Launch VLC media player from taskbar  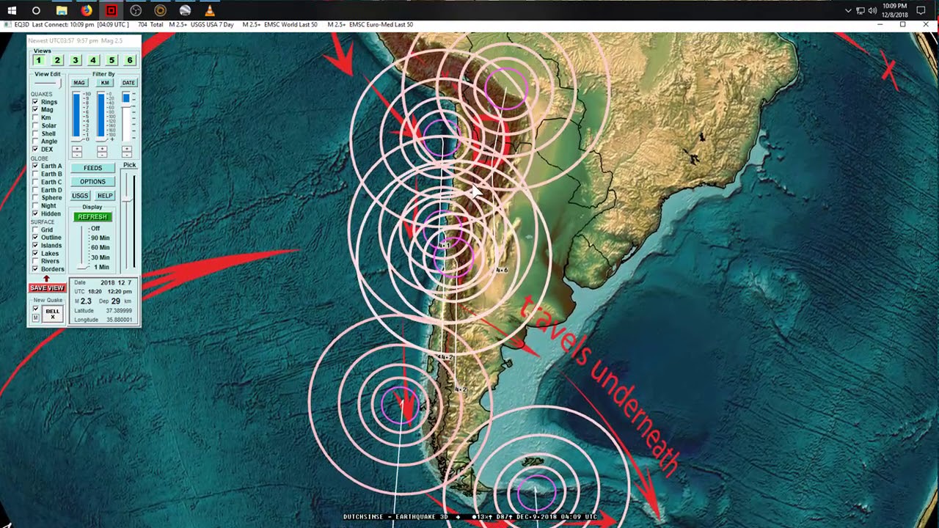coord(210,10)
